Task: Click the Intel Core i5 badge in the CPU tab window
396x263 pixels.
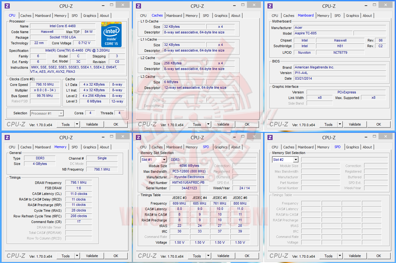Action: 111,34
